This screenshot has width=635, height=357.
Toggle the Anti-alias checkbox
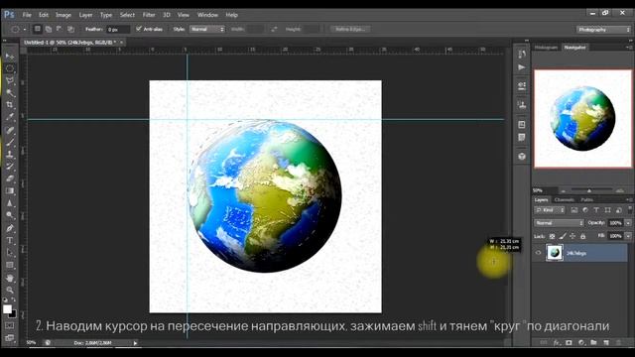[x=139, y=29]
